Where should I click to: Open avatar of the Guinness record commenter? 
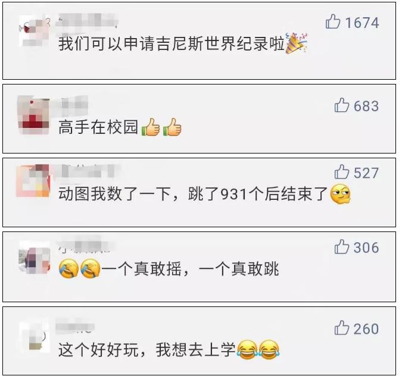[34, 32]
